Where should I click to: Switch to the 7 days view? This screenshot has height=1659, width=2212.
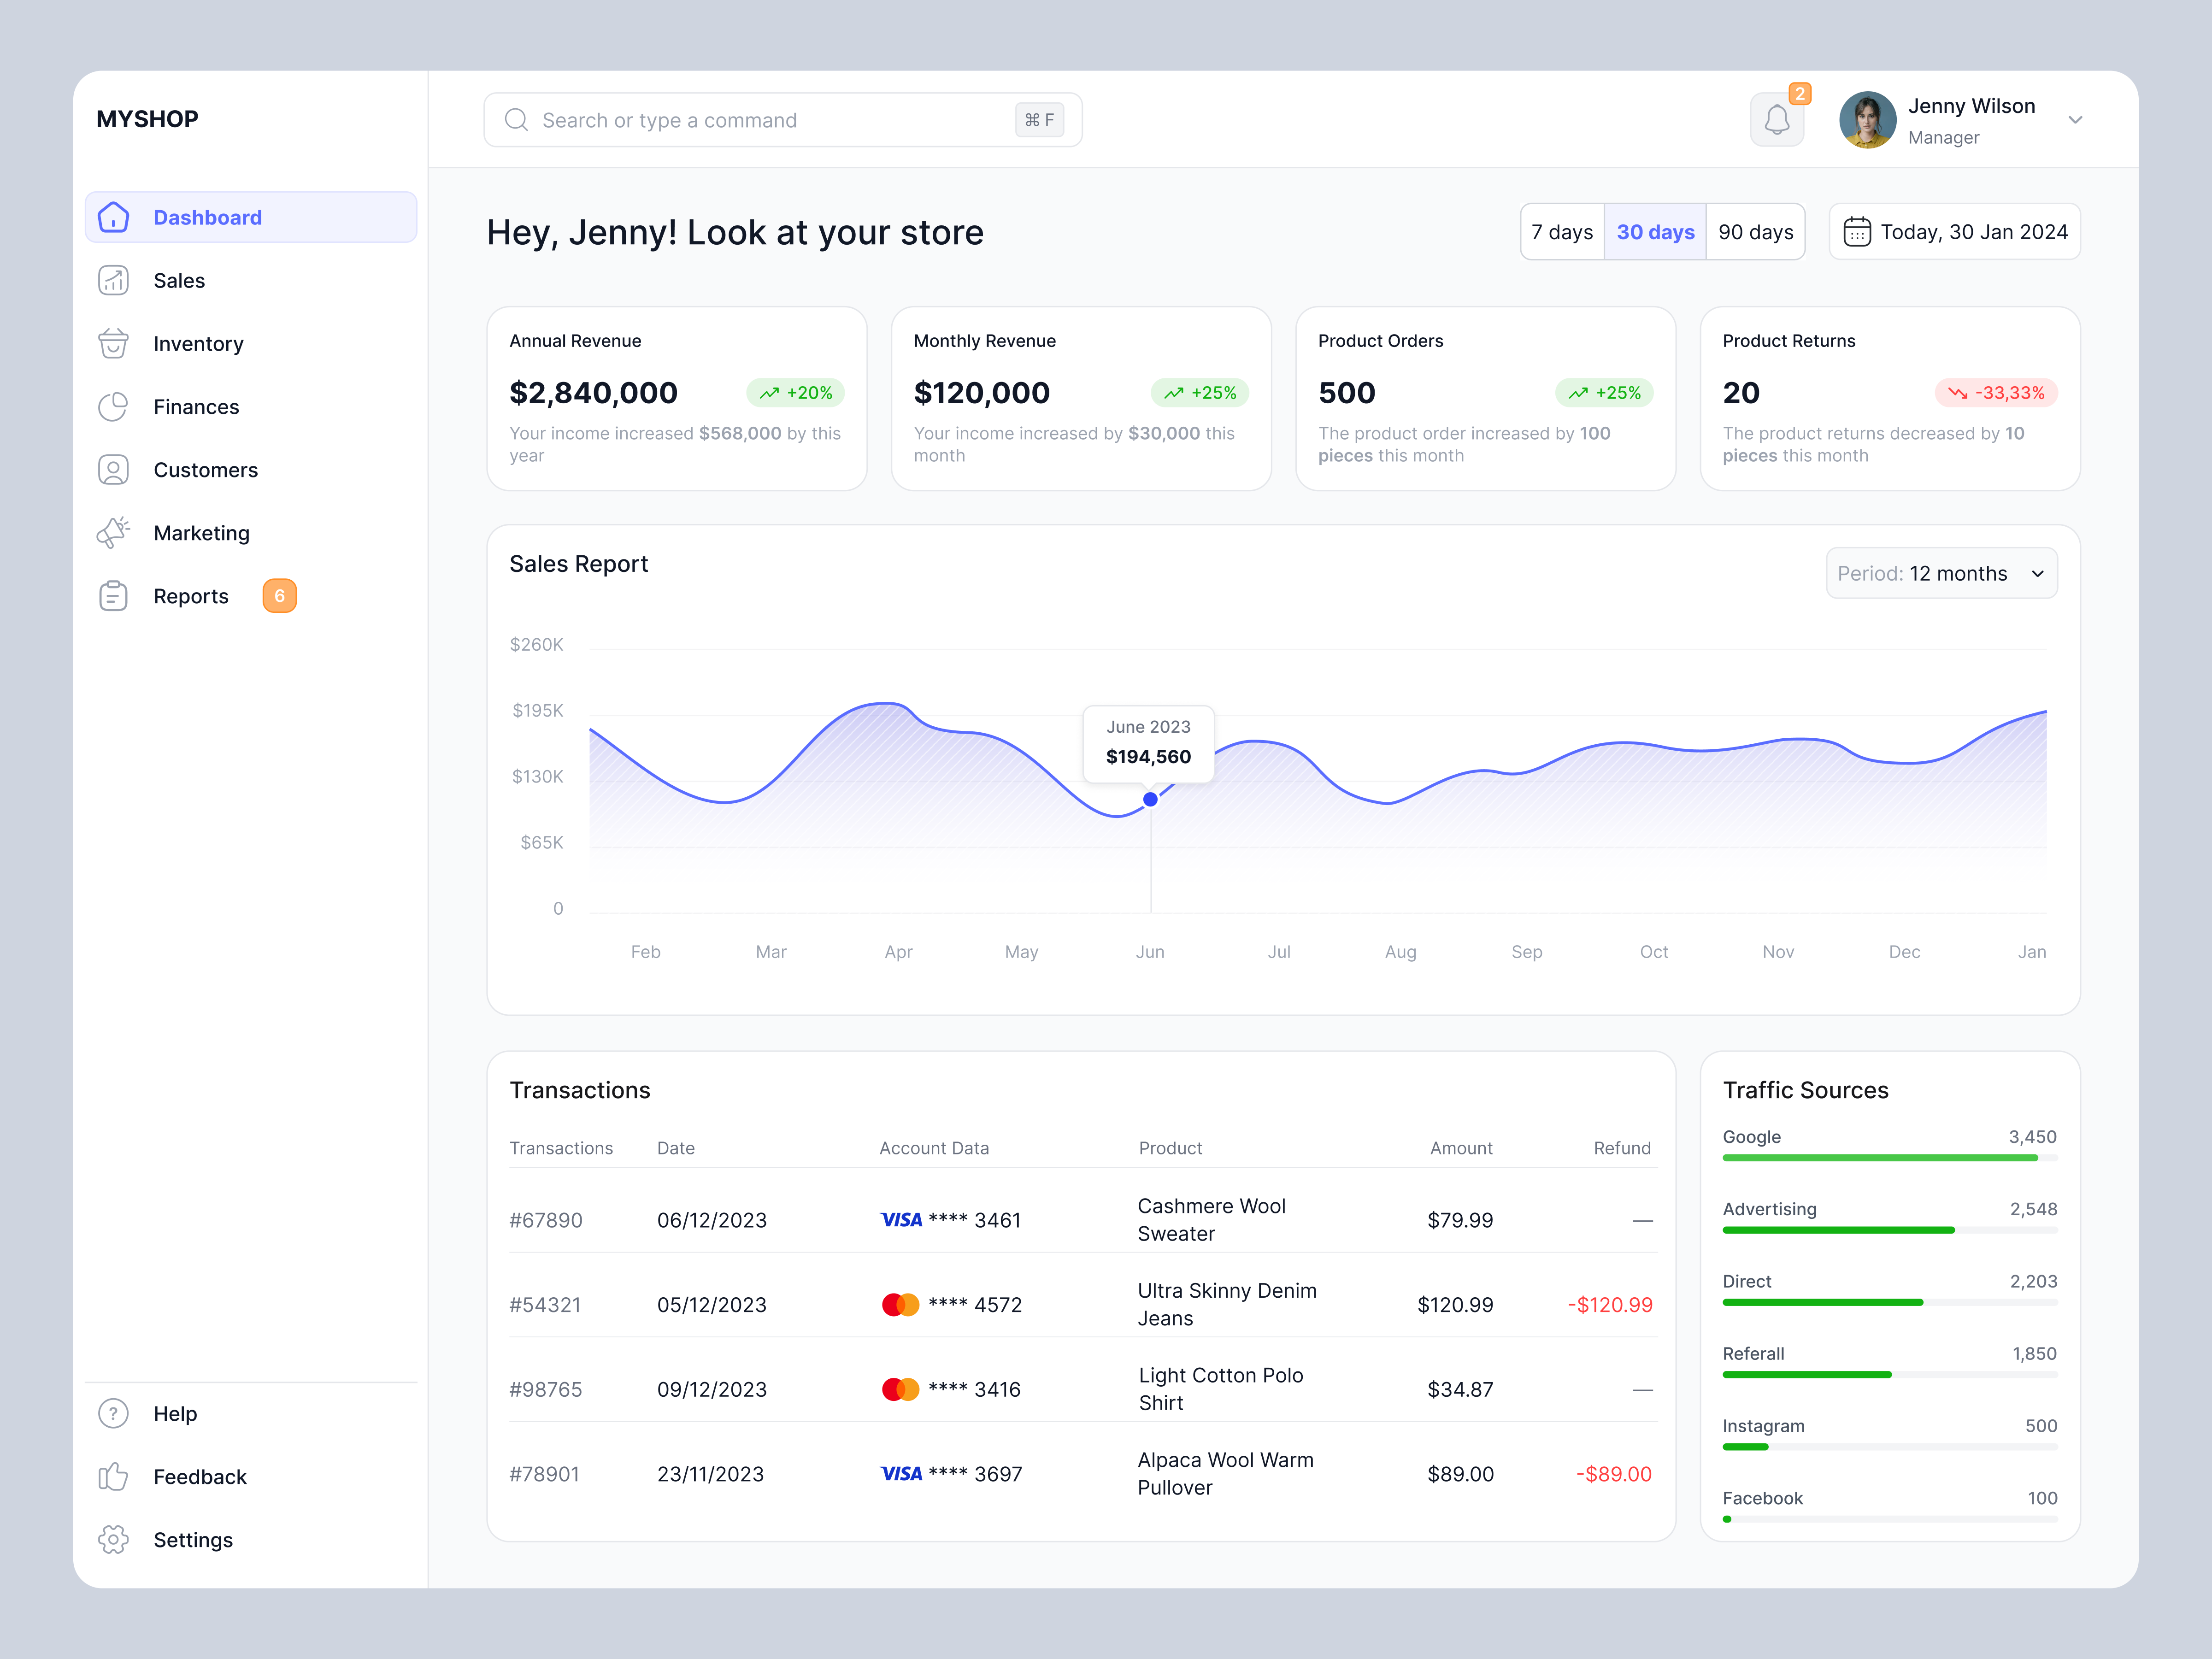(1562, 231)
